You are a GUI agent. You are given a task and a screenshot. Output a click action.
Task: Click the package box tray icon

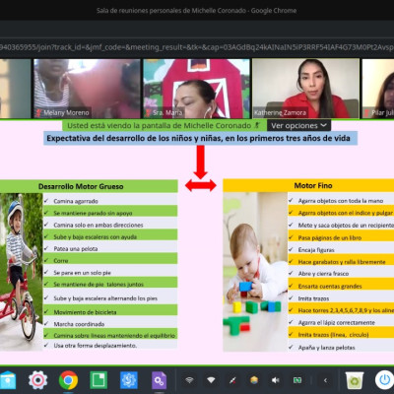pos(254,380)
